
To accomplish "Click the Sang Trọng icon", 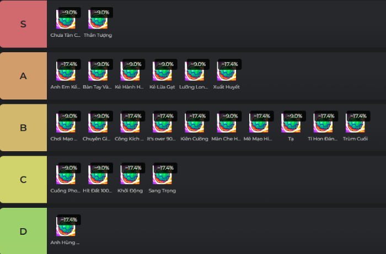I will click(x=162, y=175).
